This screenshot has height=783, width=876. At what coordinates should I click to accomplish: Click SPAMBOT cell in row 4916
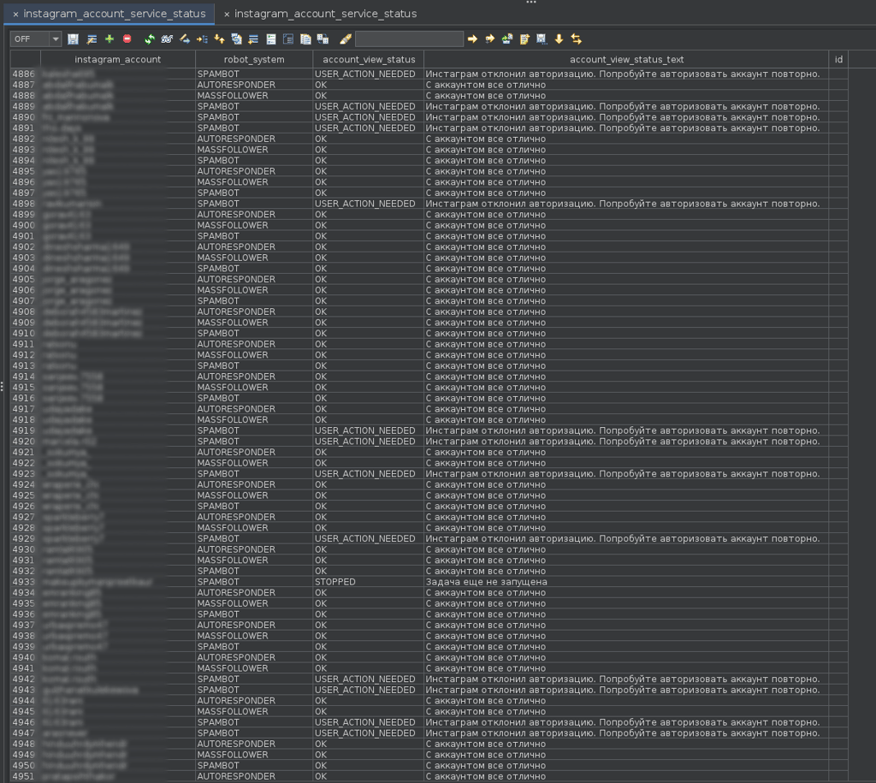(254, 398)
